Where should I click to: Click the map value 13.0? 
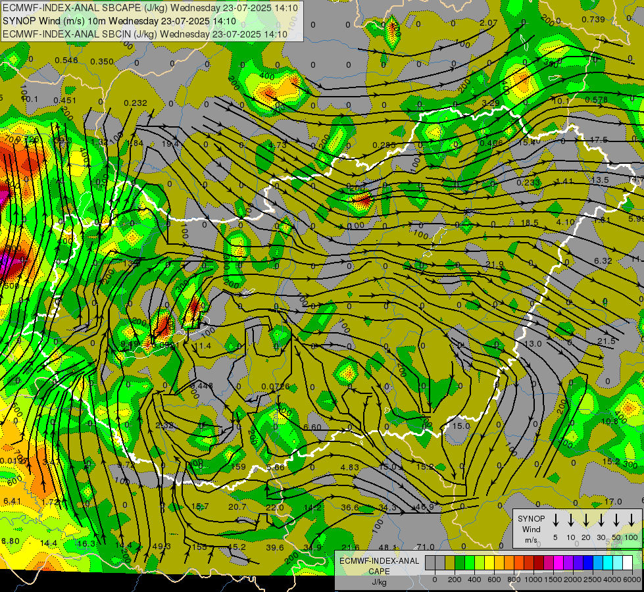tap(533, 343)
